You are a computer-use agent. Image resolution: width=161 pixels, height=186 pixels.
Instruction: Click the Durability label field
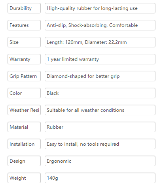tap(24, 8)
